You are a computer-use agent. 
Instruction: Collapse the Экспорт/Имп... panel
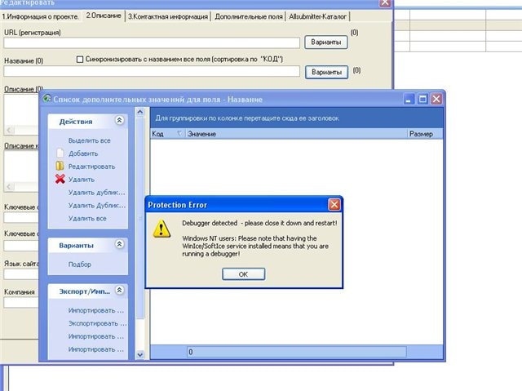point(120,290)
